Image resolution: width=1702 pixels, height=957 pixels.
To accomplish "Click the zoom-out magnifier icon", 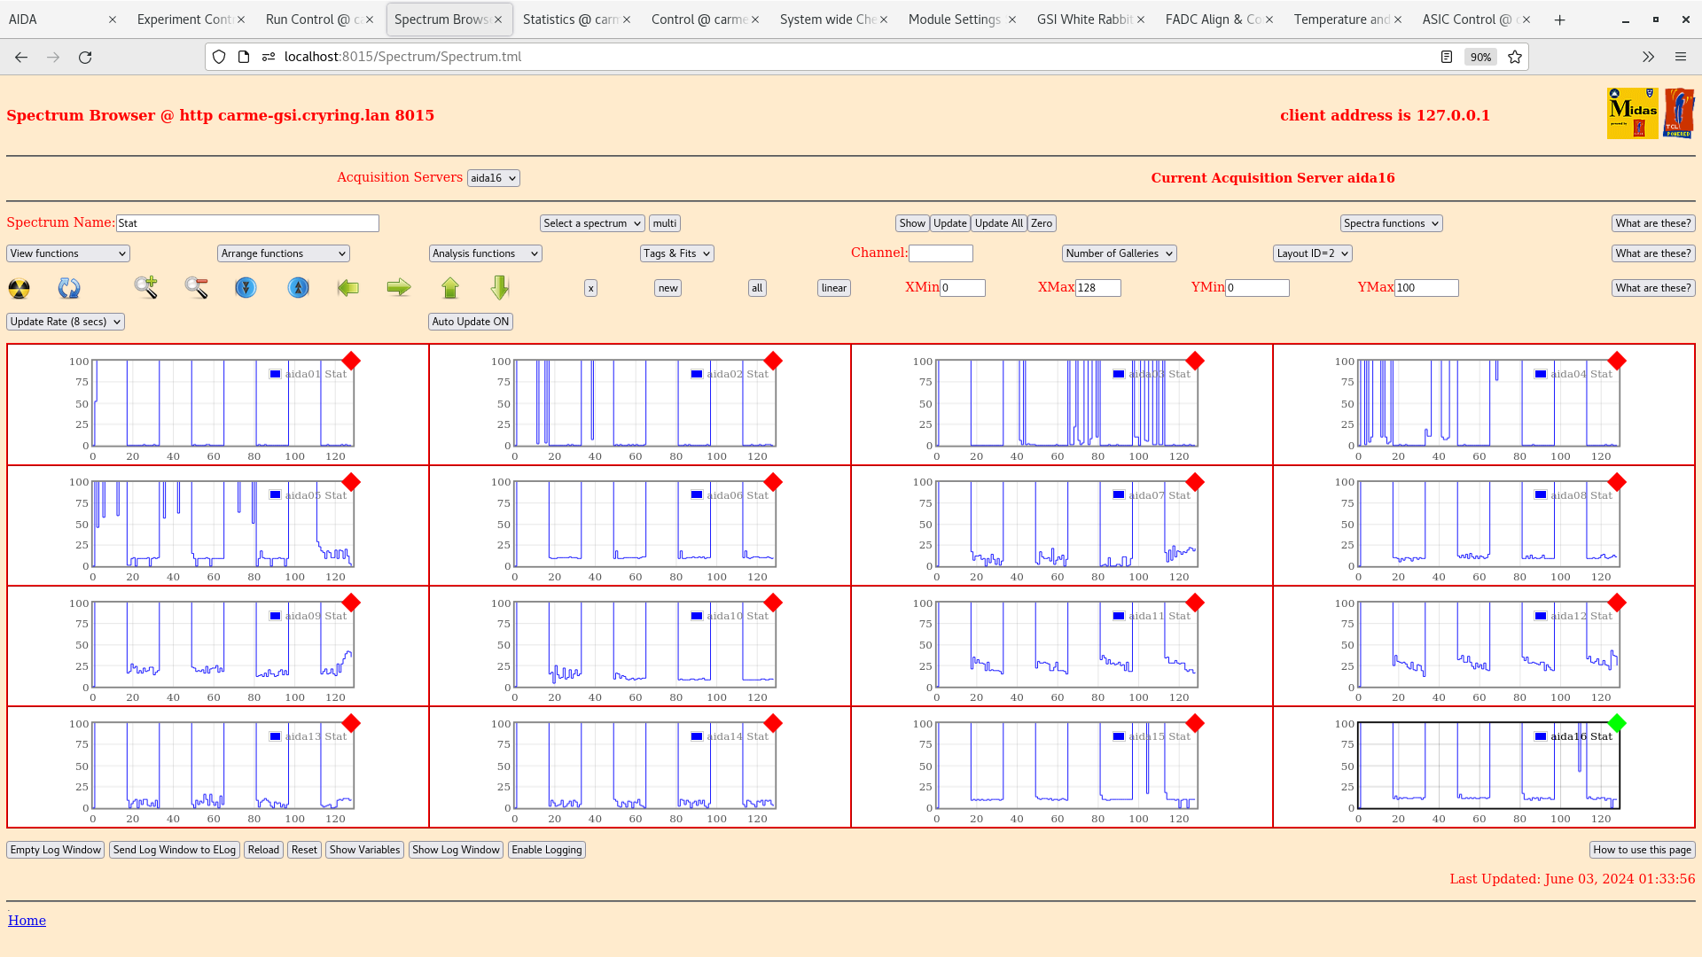I will 196,287.
